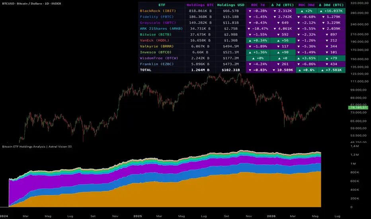Click the 800K holdings axis label

(355, 172)
